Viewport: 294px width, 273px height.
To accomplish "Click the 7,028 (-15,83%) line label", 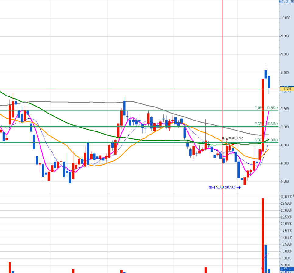I will tap(266, 124).
